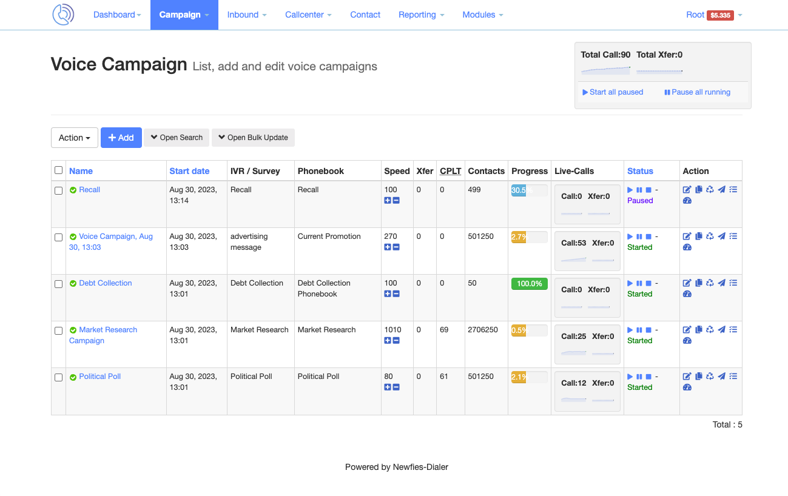
Task: Tick the checkbox for Debt Collection
Action: [59, 284]
